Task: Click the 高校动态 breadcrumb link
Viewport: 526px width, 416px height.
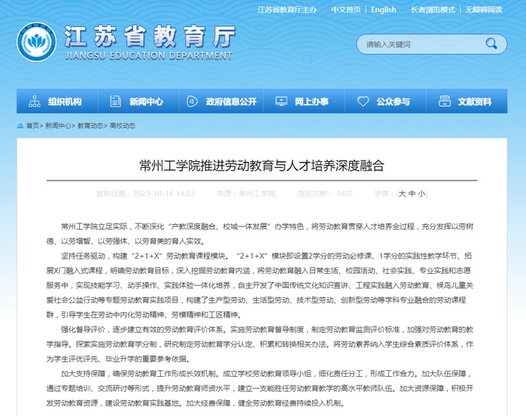Action: click(123, 126)
